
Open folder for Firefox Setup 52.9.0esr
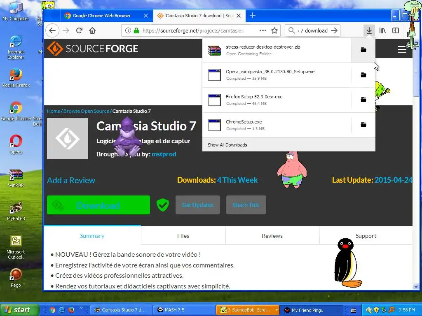363,100
